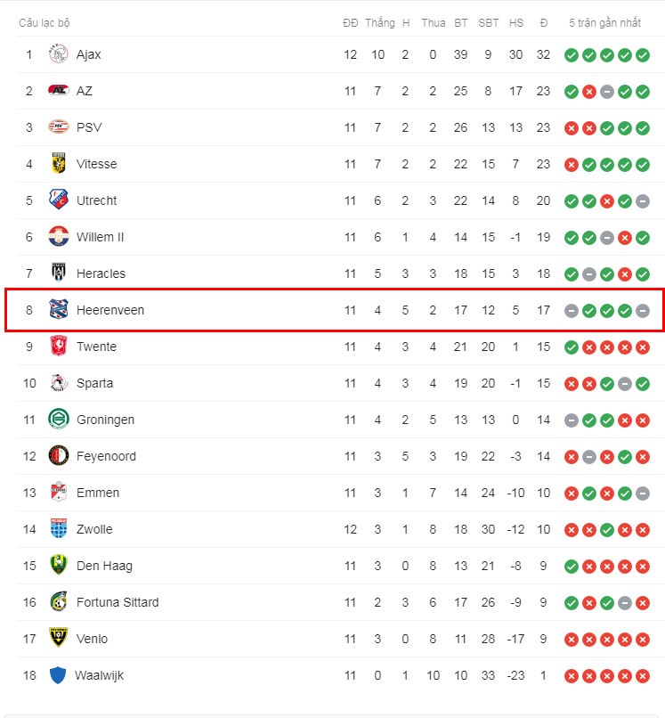The image size is (665, 718).
Task: Open the Utrecht club logo
Action: pyautogui.click(x=58, y=200)
